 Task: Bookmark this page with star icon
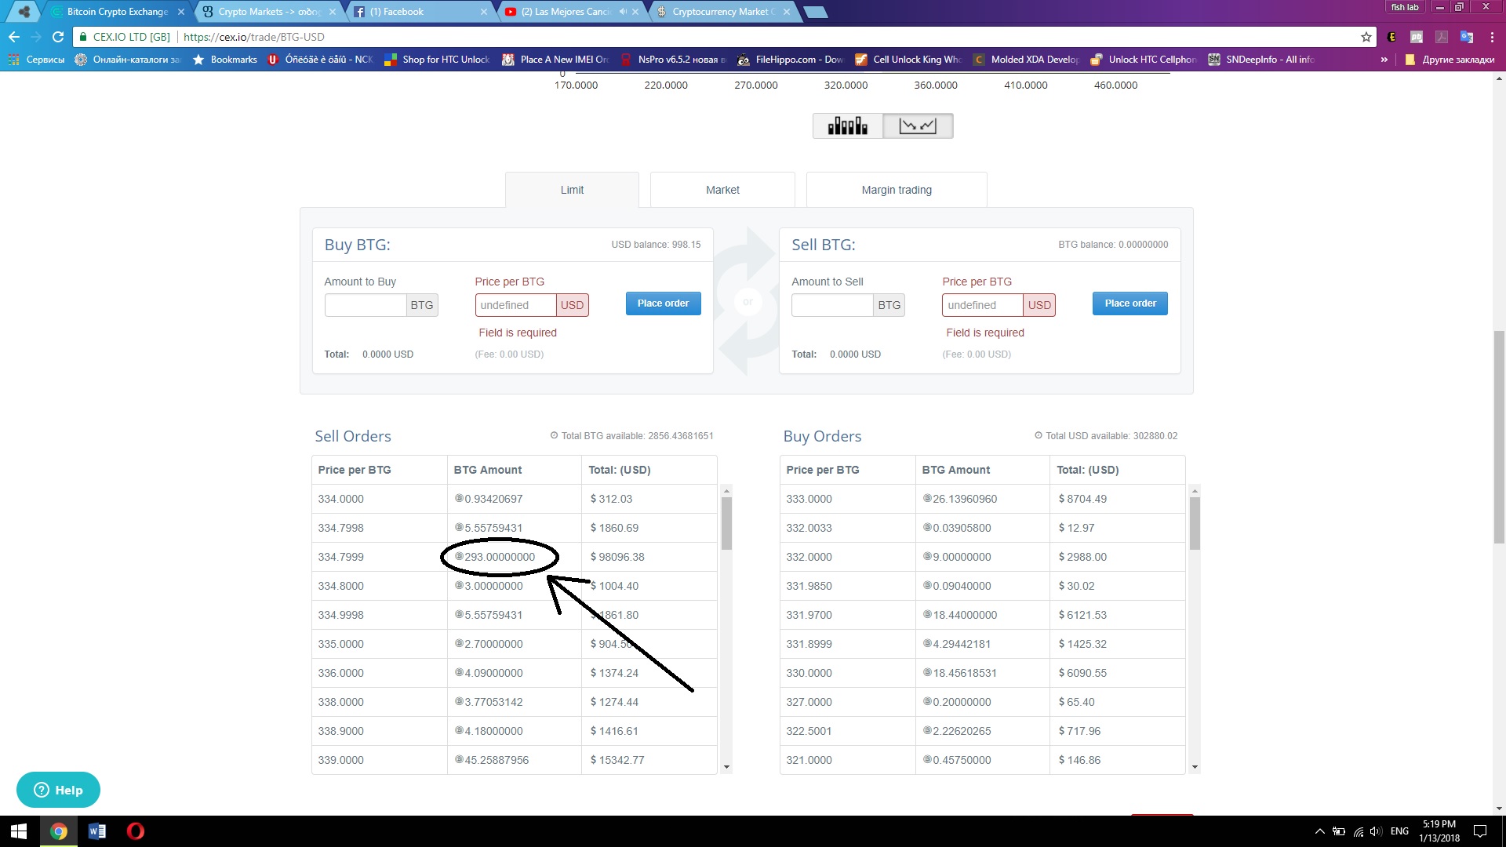click(1366, 37)
